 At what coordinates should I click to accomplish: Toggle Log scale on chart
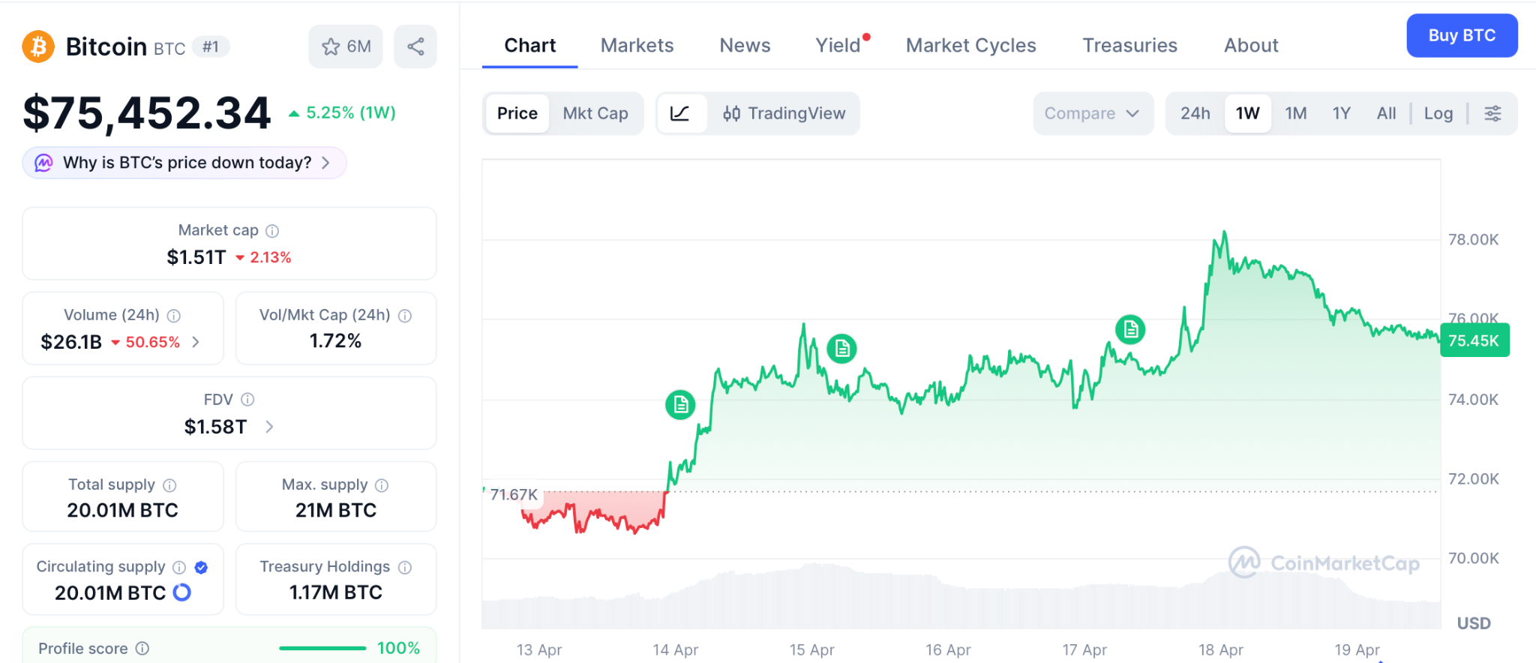1438,113
